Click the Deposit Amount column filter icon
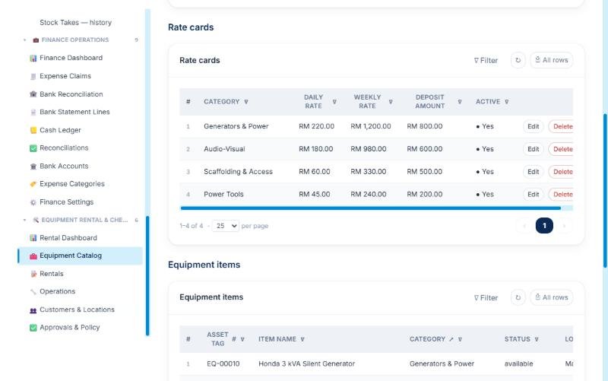608x381 pixels. pos(460,102)
